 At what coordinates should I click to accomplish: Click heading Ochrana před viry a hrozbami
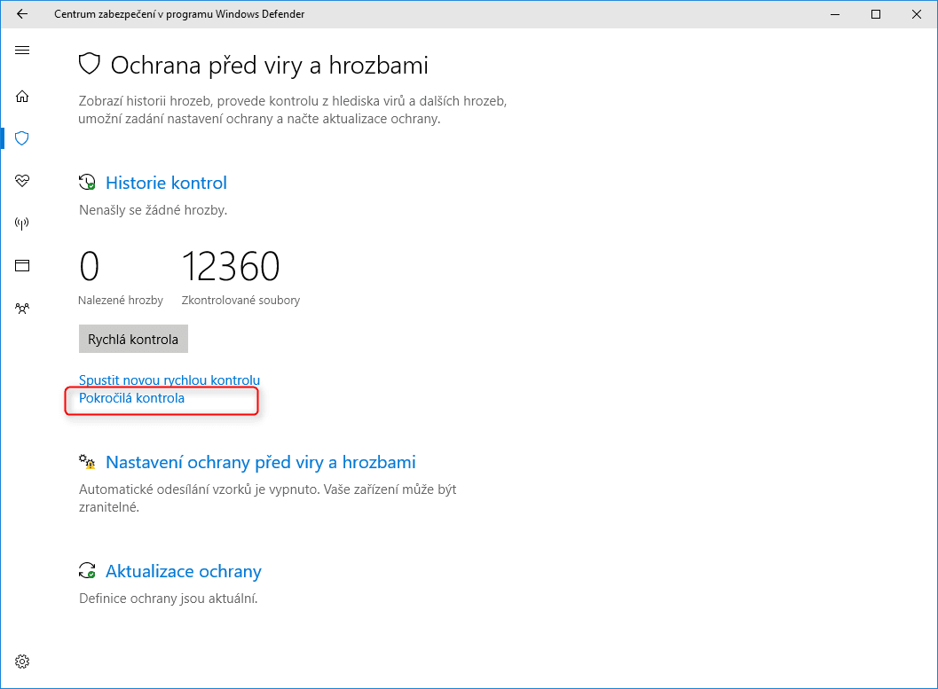coord(269,65)
